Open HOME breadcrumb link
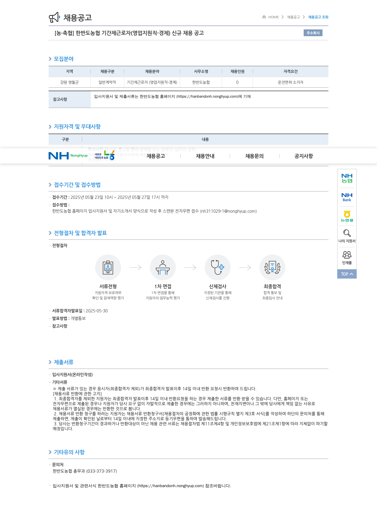Screen dimensions: 377x508 point(273,17)
